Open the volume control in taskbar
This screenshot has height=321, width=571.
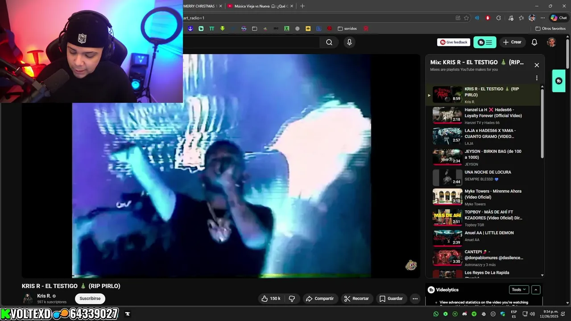[x=532, y=314]
